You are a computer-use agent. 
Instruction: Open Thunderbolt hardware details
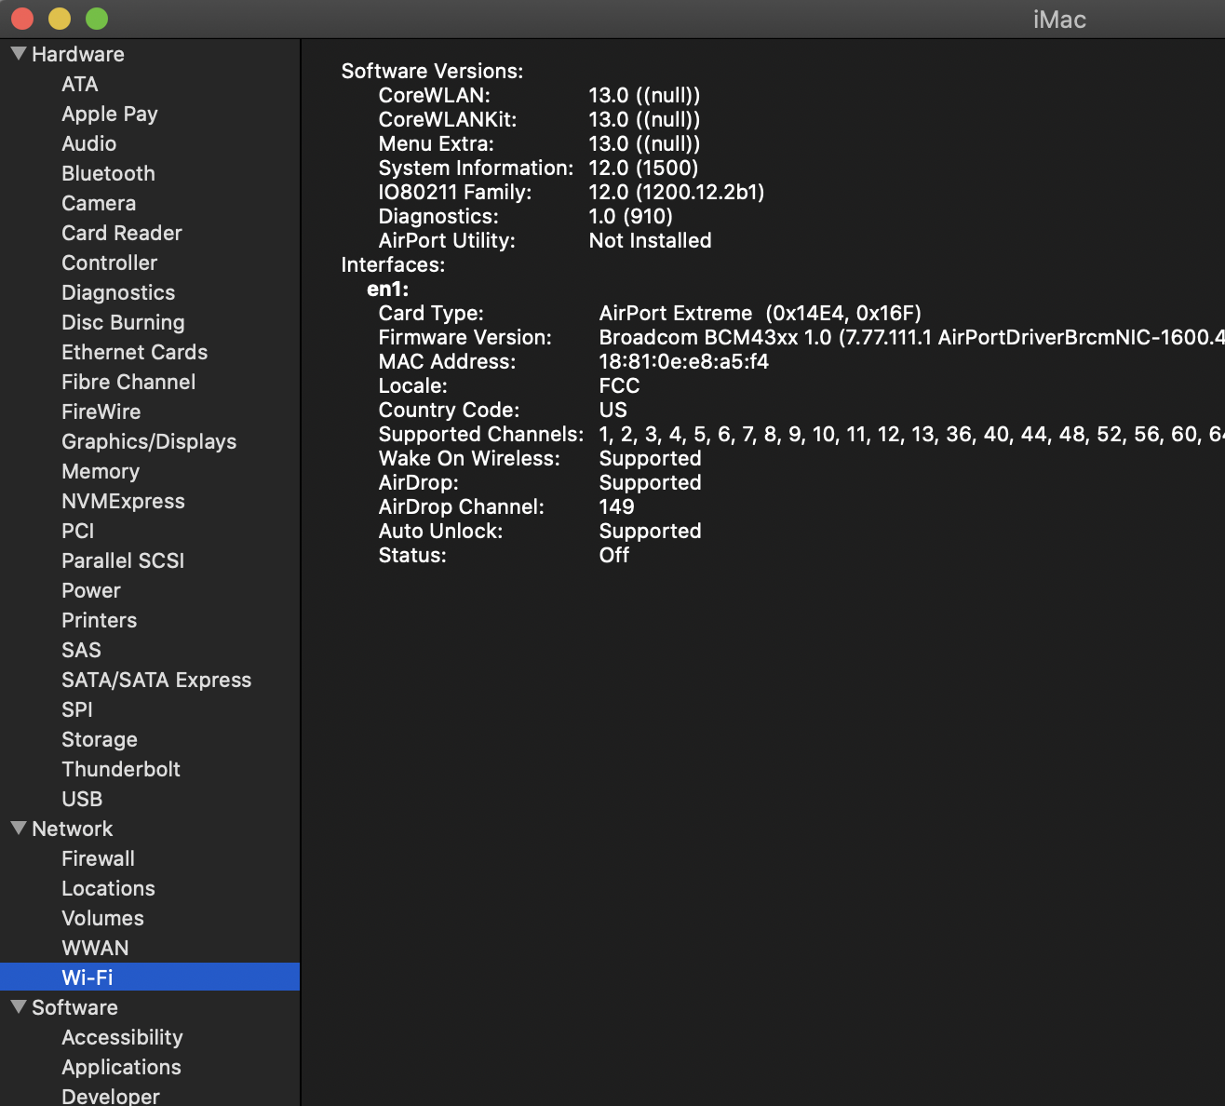(x=121, y=769)
